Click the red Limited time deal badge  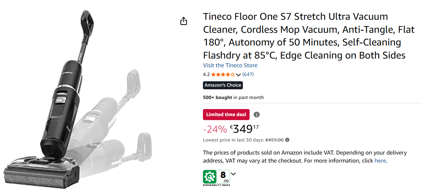[x=226, y=114]
